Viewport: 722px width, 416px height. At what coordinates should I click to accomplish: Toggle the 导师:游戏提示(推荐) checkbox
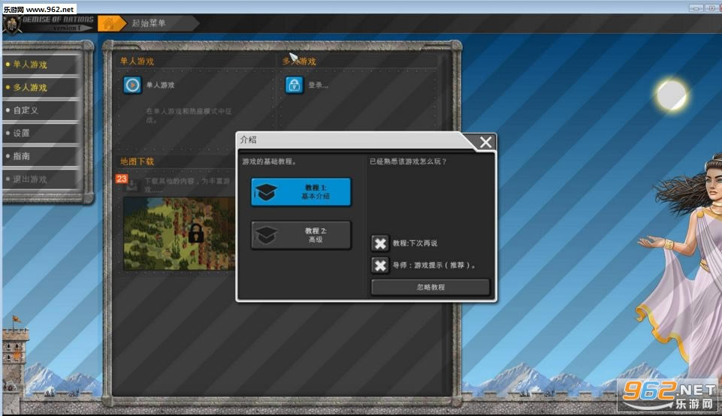tap(381, 265)
